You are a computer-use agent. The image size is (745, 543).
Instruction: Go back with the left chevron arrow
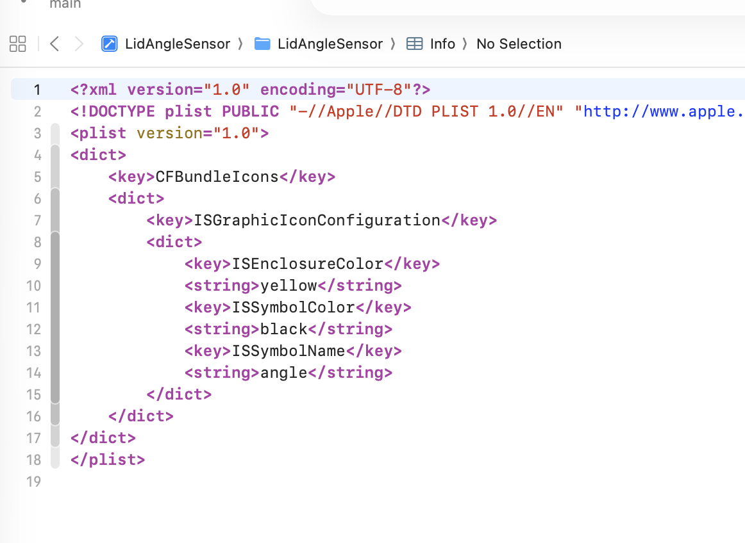(54, 44)
